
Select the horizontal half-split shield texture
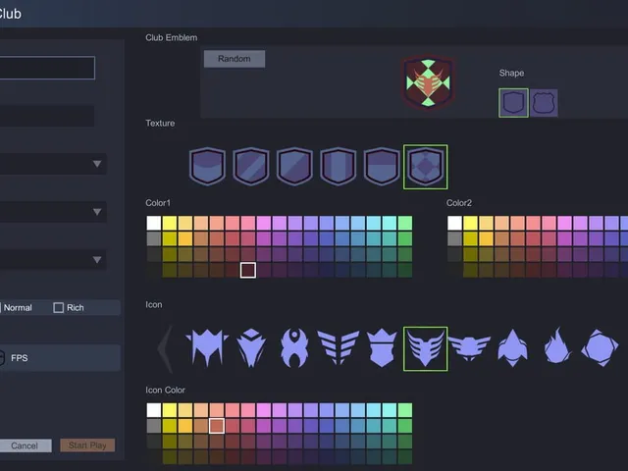pyautogui.click(x=382, y=166)
